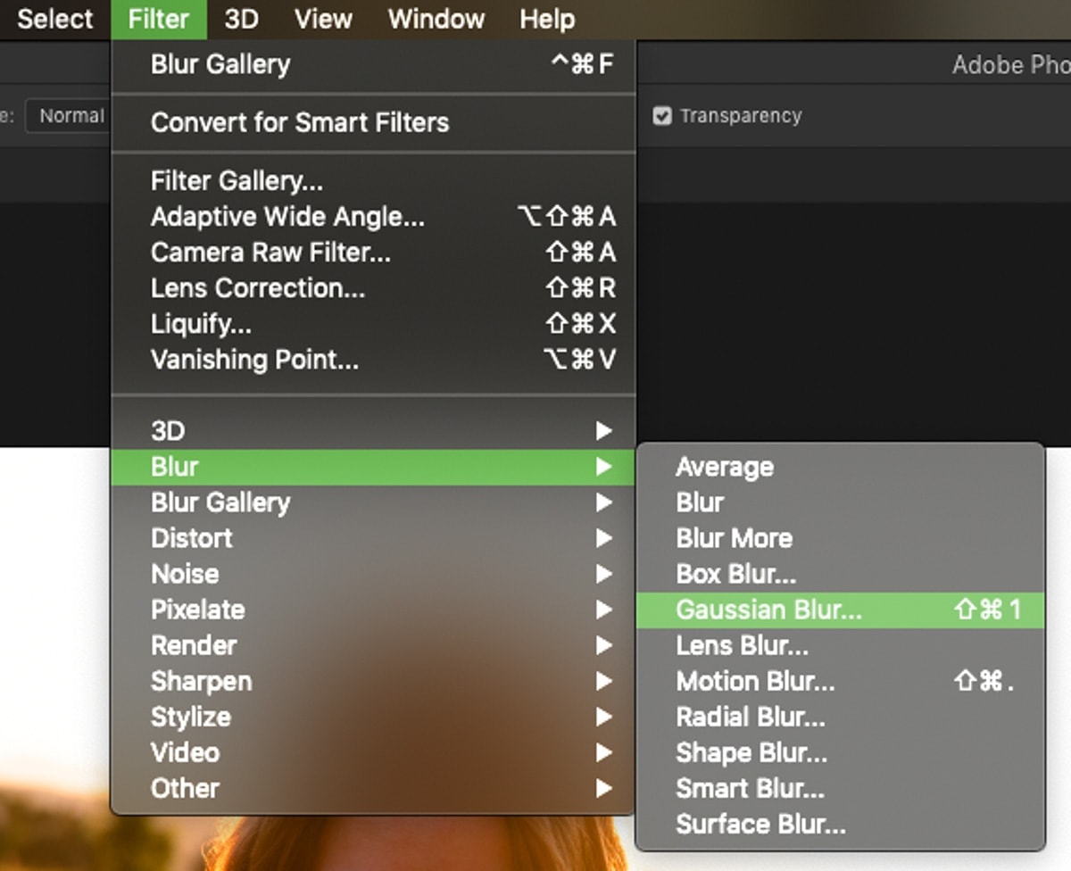Expand the Other submenu
1071x871 pixels.
click(x=373, y=788)
